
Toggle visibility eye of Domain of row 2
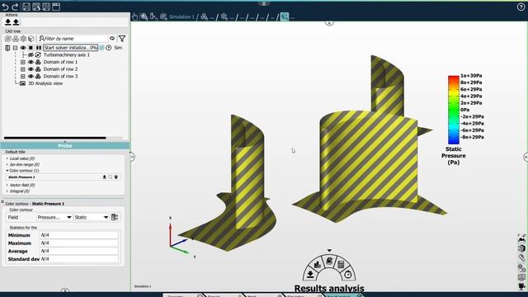click(x=31, y=69)
